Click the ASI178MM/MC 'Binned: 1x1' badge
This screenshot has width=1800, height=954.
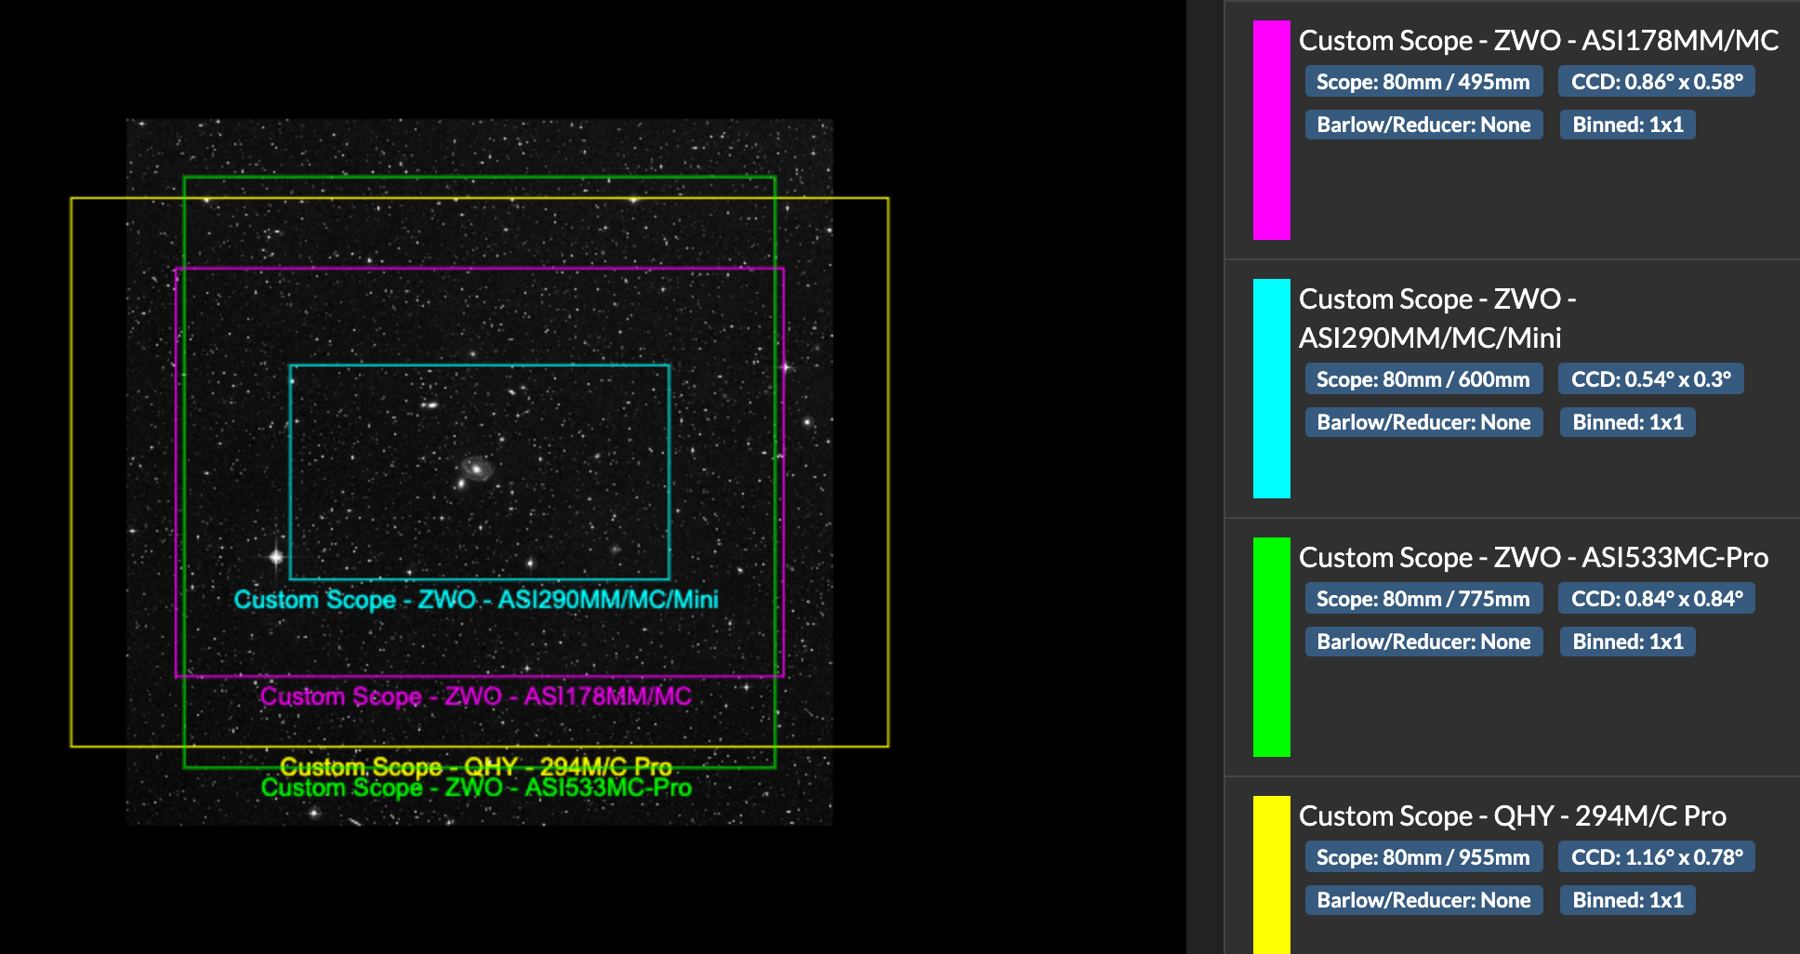click(1628, 125)
